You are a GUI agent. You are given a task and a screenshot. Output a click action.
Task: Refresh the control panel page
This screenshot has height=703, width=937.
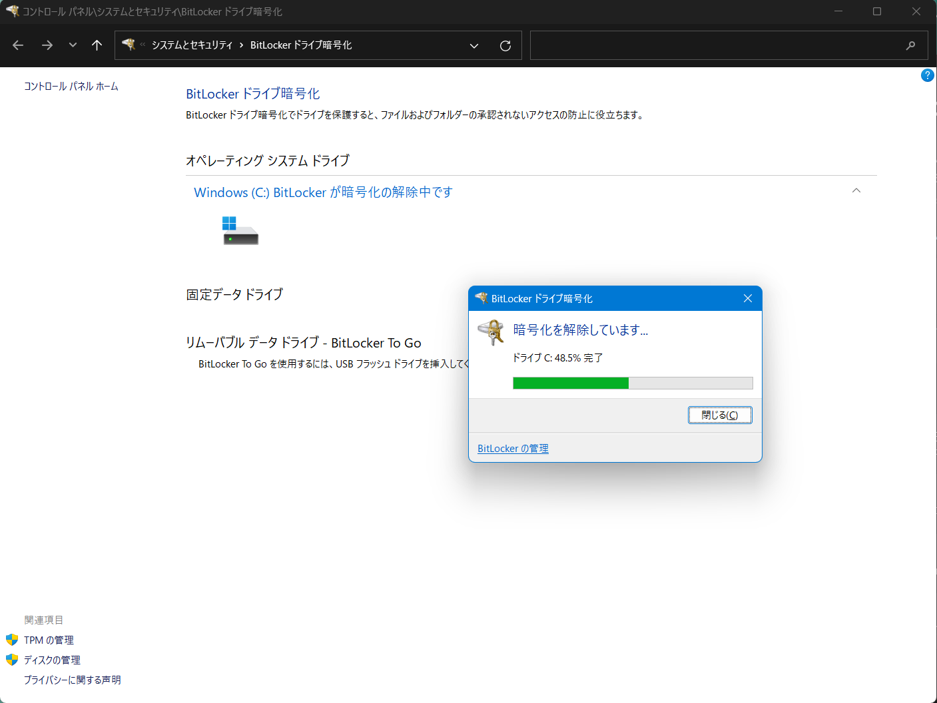pos(505,46)
